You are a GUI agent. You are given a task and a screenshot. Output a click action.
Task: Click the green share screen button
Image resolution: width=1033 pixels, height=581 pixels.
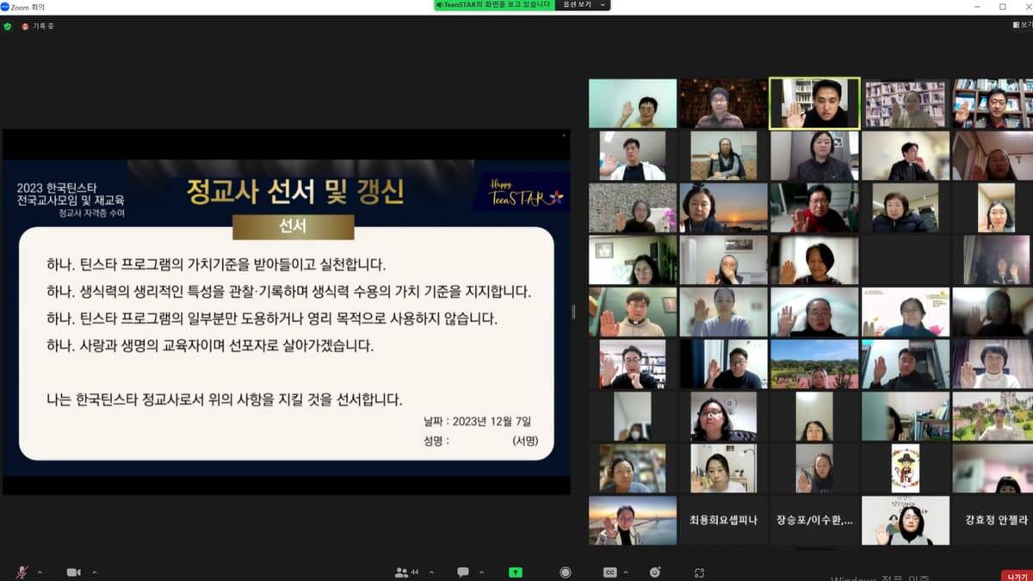tap(516, 572)
